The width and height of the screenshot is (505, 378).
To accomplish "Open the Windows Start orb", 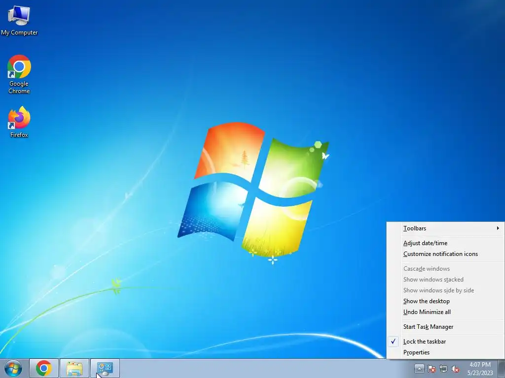I will [13, 368].
